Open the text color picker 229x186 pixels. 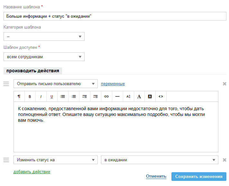pyautogui.click(x=139, y=96)
